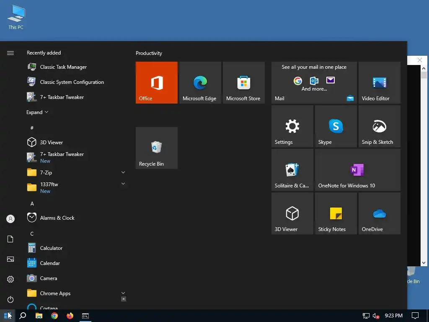Launch Microsoft Edge tile
Viewport: 429px width, 322px height.
[200, 83]
